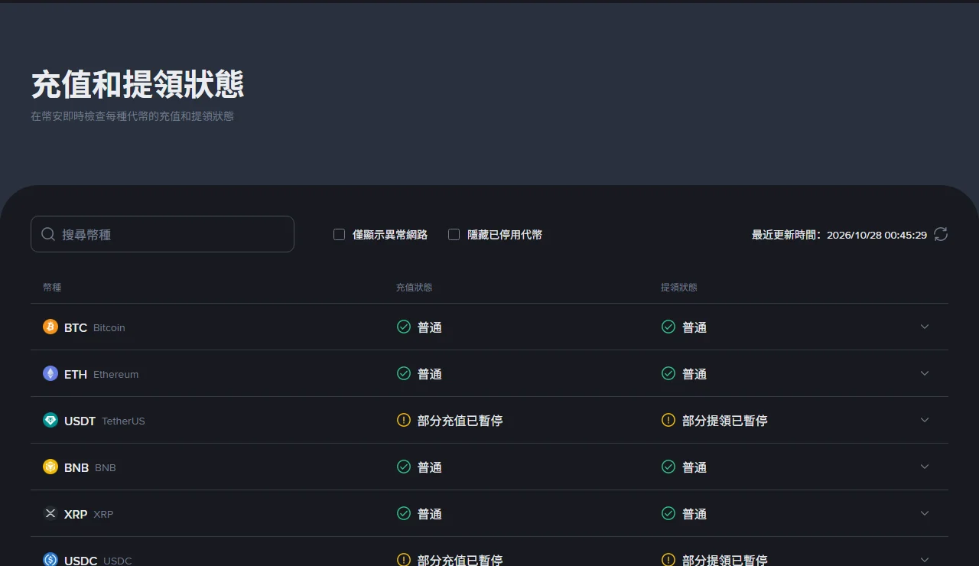
Task: Click the refresh icon beside last update time
Action: [941, 234]
